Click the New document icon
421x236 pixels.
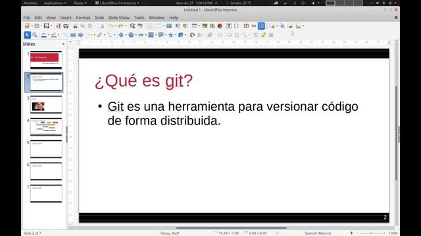point(27,26)
